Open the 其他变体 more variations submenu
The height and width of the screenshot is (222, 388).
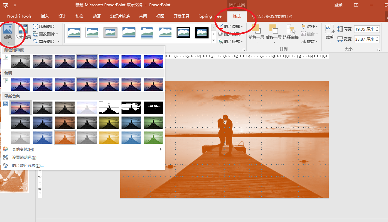click(x=83, y=149)
